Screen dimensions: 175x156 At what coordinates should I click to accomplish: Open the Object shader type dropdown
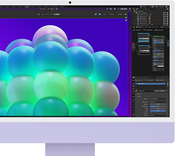[140, 27]
